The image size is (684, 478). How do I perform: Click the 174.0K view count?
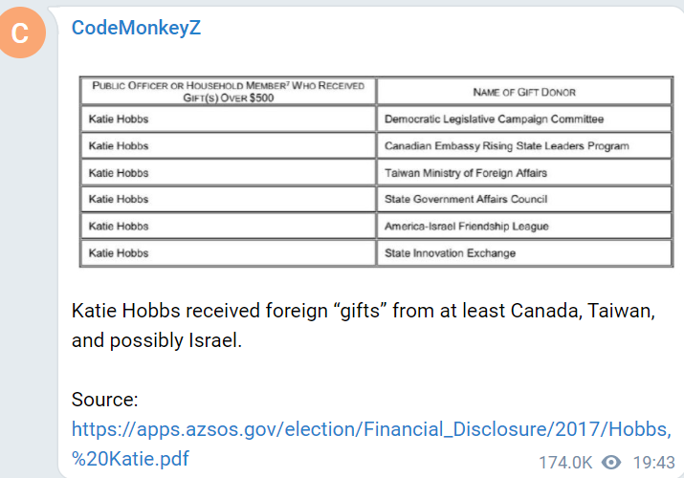[565, 463]
